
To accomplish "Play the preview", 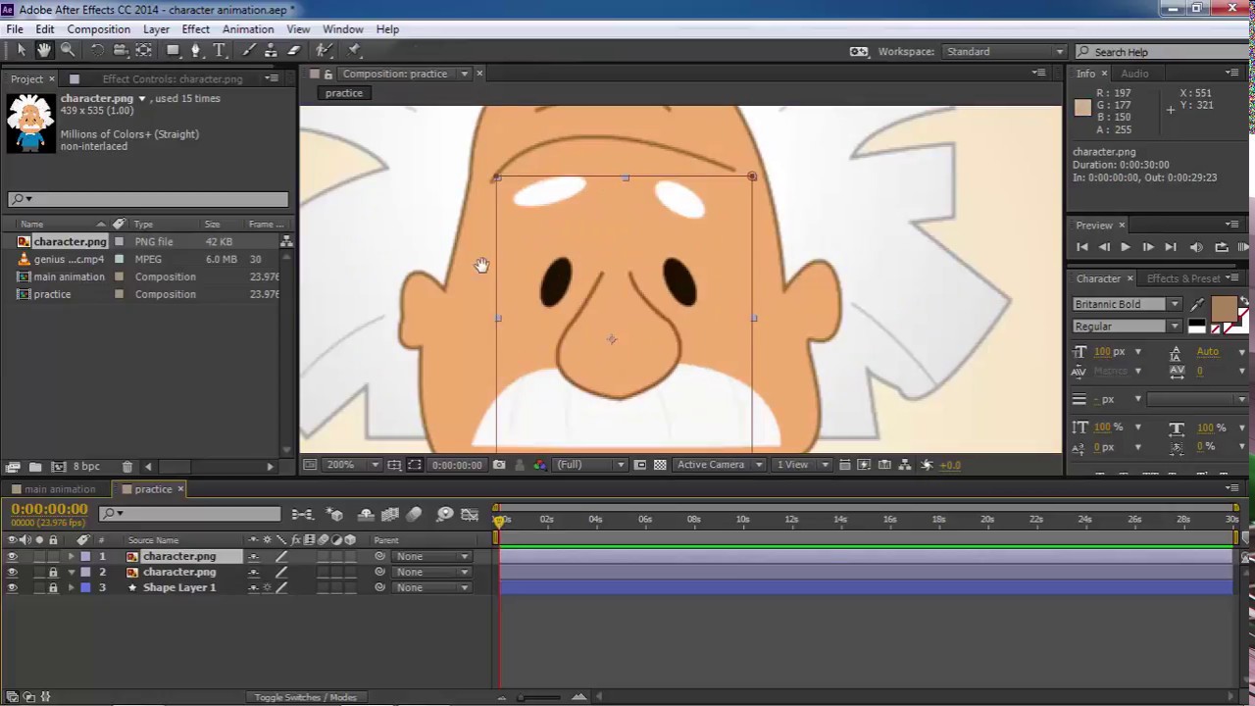I will [1126, 247].
